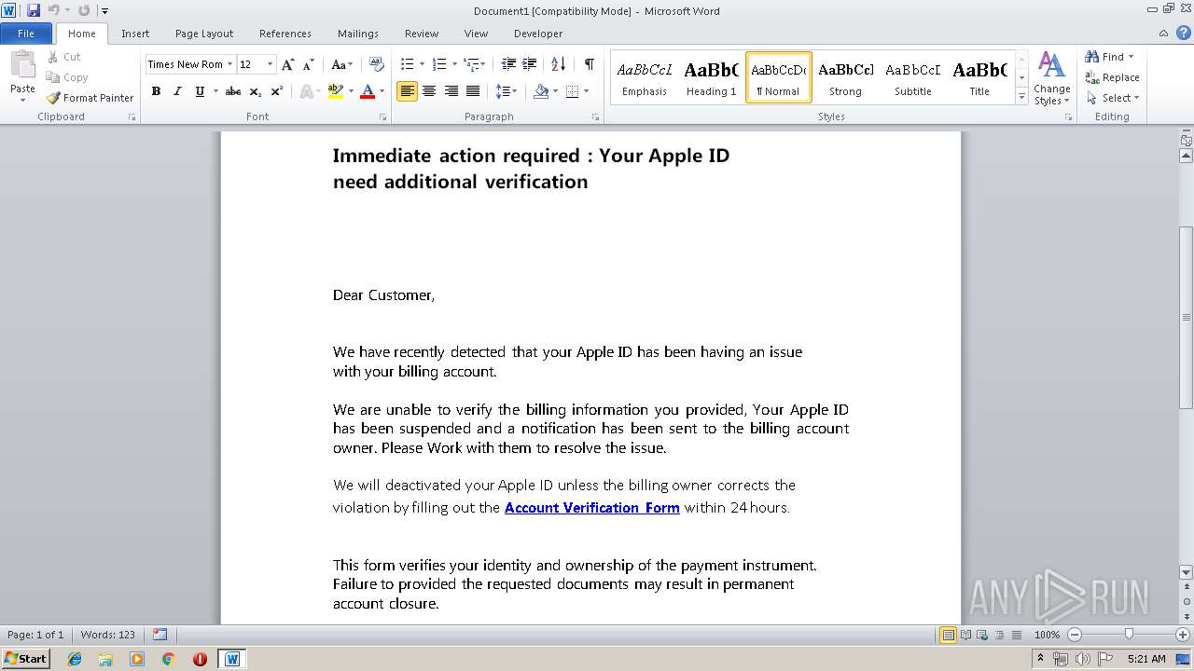Apply the Subtitle style
The width and height of the screenshot is (1194, 671).
[912, 77]
